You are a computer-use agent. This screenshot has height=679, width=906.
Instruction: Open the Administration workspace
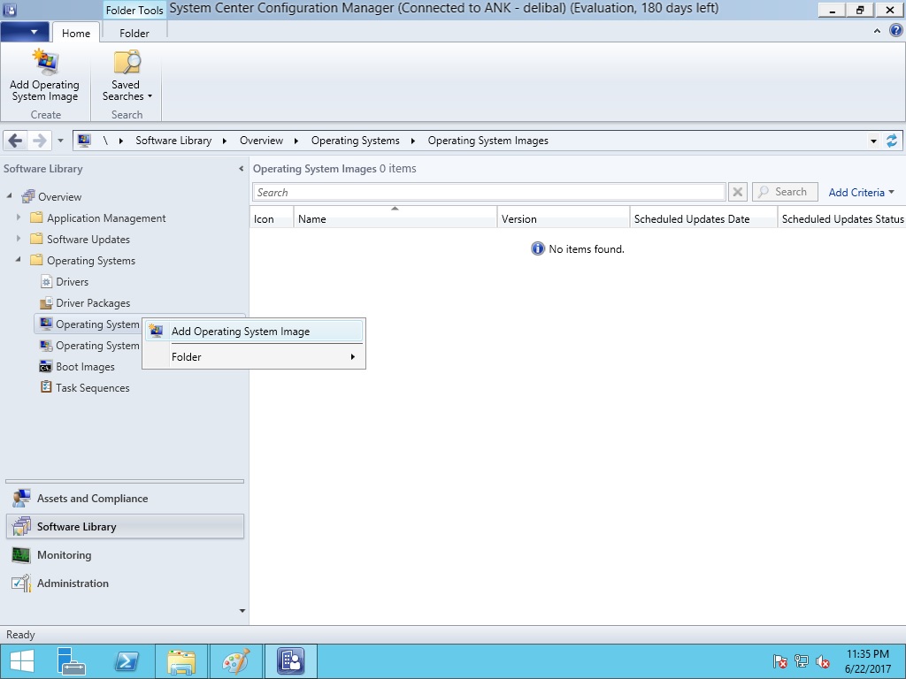73,584
